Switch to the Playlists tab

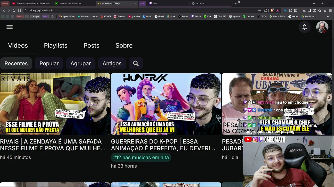56,45
